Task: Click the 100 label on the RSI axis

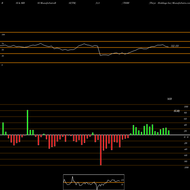Action: pyautogui.click(x=3, y=35)
